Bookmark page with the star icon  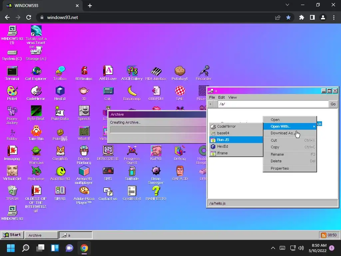coord(288,17)
